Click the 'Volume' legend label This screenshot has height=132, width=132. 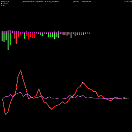coord(5,4)
